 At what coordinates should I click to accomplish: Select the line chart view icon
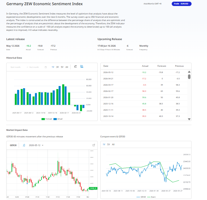point(75,66)
